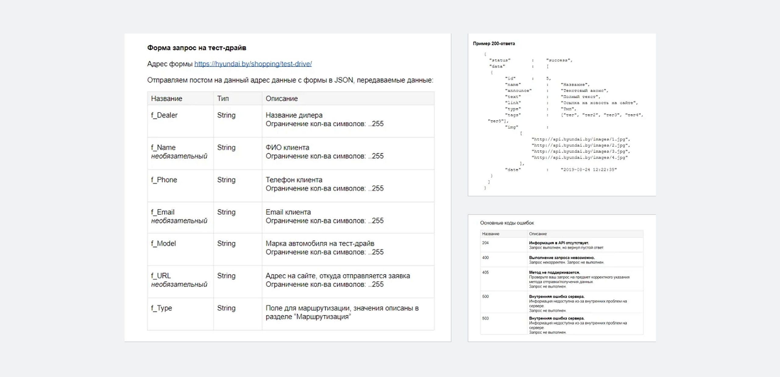Click the f_Model table cell
Viewport: 780px width, 377px height.
pos(163,243)
